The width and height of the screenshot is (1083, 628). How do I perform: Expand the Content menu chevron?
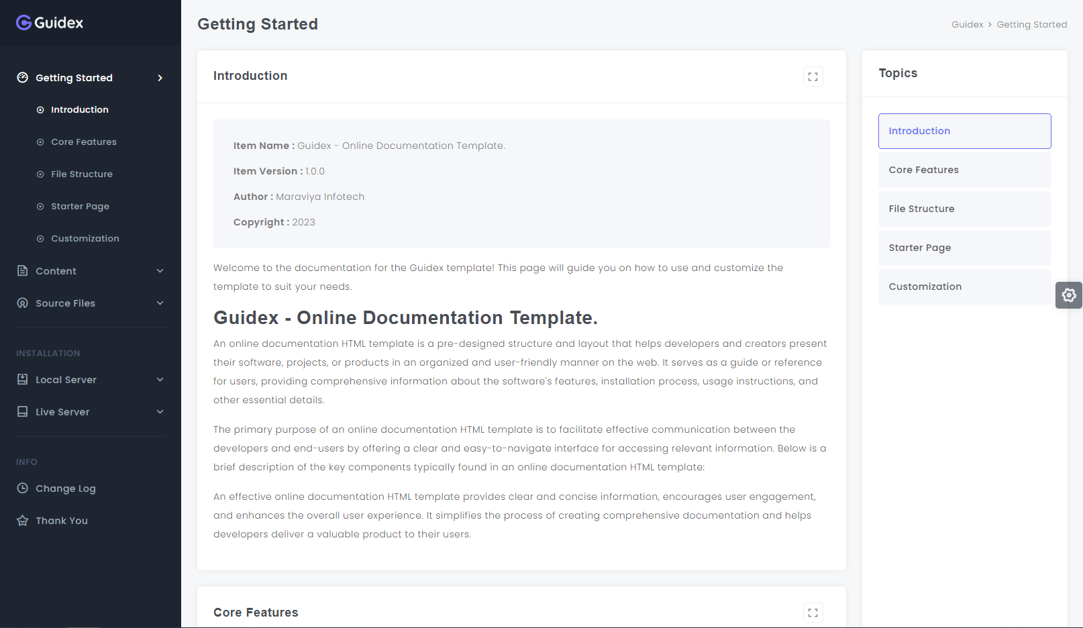(x=160, y=271)
